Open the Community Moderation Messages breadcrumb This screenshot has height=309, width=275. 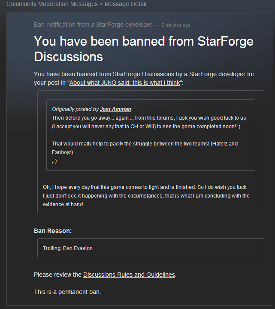[x=52, y=4]
